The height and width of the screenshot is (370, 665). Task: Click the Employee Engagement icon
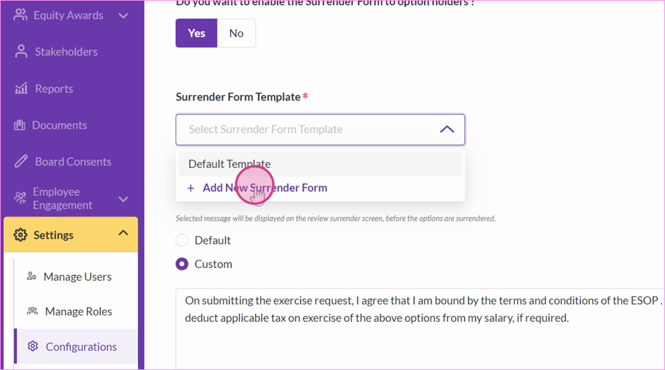(x=20, y=198)
